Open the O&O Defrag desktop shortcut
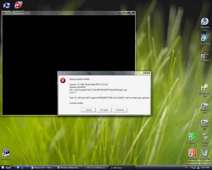This screenshot has height=170, width=212. point(205,39)
